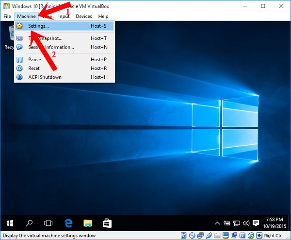
Task: Minimize the VirtualBox window
Action: click(245, 6)
